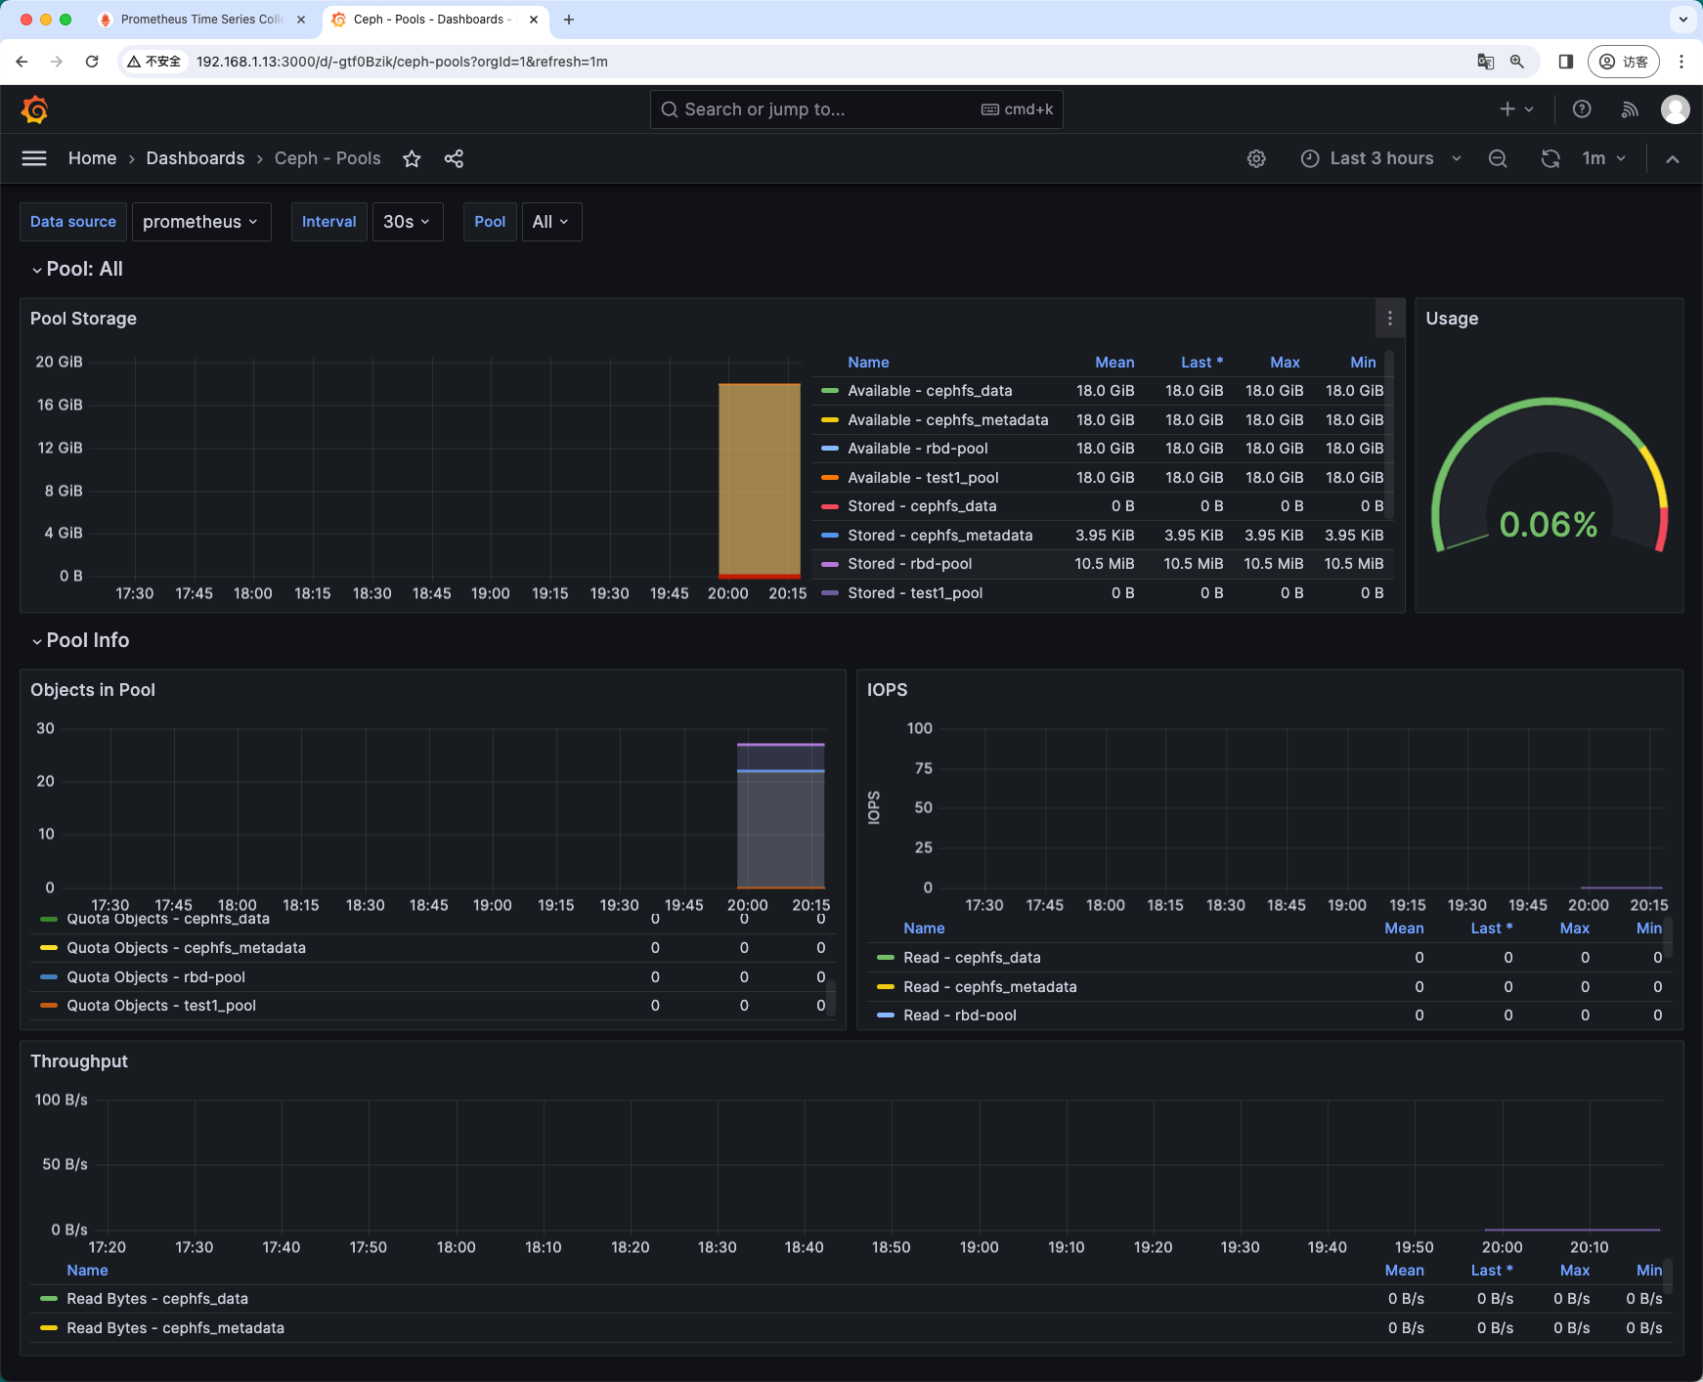Change color of Stored - test1_pool swatch
This screenshot has width=1703, height=1382.
830,593
